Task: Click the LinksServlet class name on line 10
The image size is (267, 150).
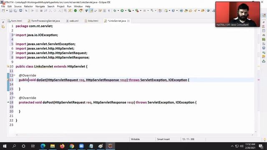Action: coord(43,66)
